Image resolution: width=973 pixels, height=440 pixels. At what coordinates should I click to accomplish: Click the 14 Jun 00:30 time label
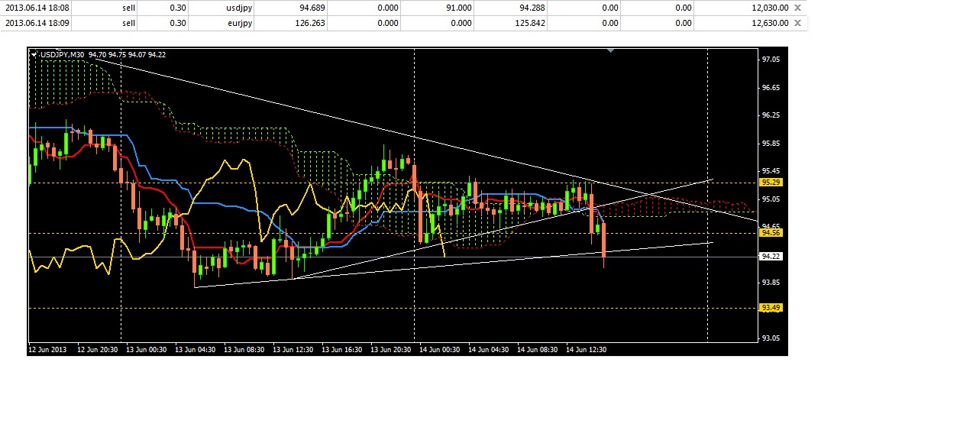pyautogui.click(x=440, y=349)
